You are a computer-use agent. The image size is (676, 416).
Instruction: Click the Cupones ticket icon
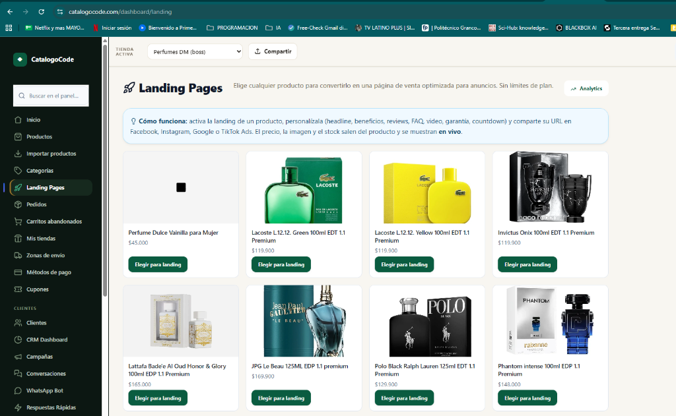click(x=18, y=289)
